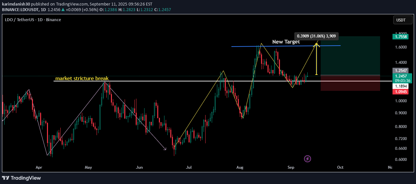Image resolution: width=416 pixels, height=184 pixels.
Task: Select the 'market stricture break' label
Action: click(82, 78)
